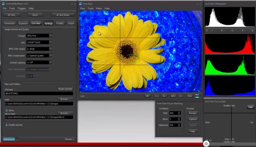256x147 pixels.
Task: Click the Step value field showing 500
Action: (x=173, y=113)
